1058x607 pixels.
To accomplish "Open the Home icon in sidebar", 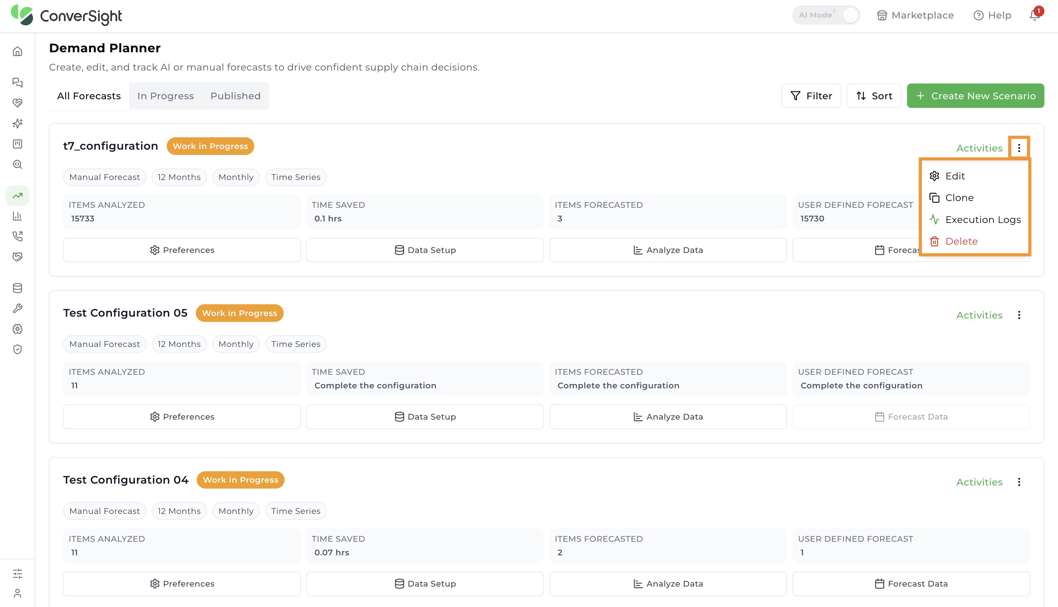I will point(18,52).
